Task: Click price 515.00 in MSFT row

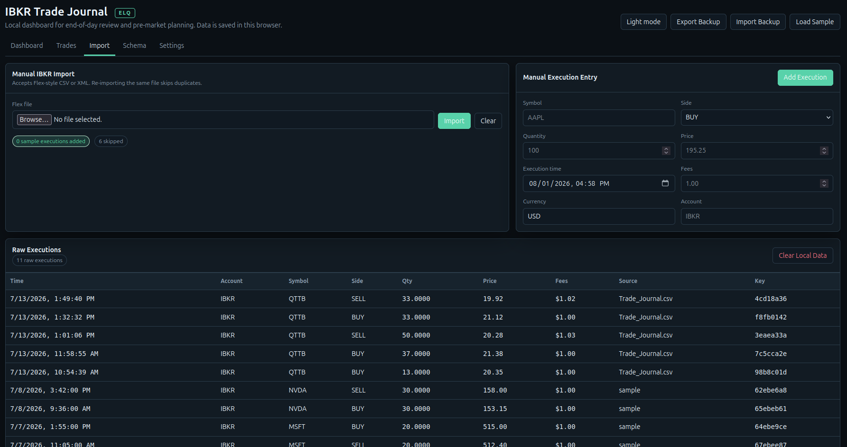Action: pos(495,427)
